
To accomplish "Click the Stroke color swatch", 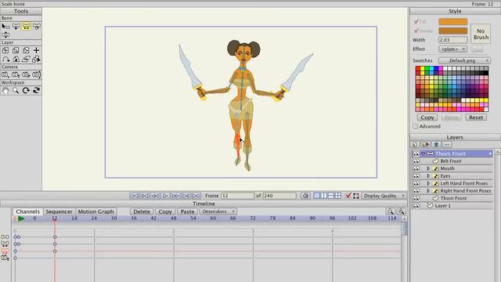I will click(x=452, y=31).
